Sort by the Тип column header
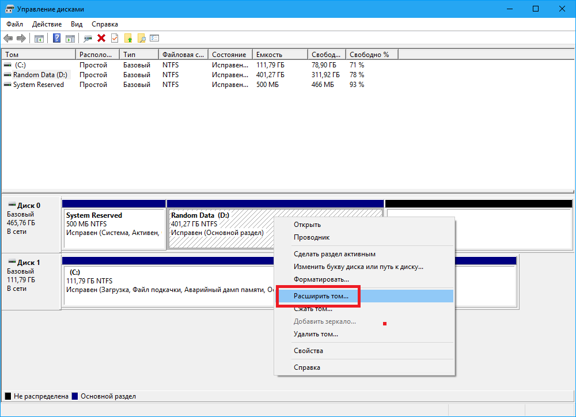Viewport: 576px width, 417px height. click(139, 54)
